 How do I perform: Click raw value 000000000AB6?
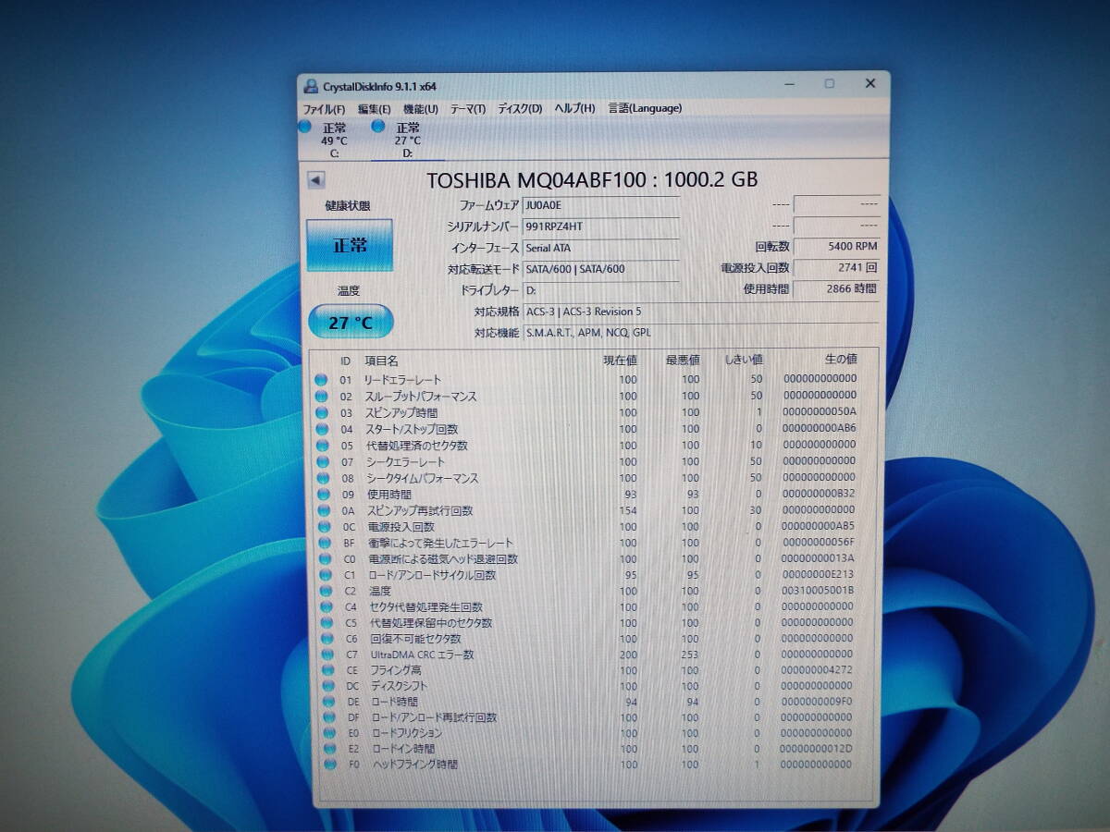[x=819, y=428]
